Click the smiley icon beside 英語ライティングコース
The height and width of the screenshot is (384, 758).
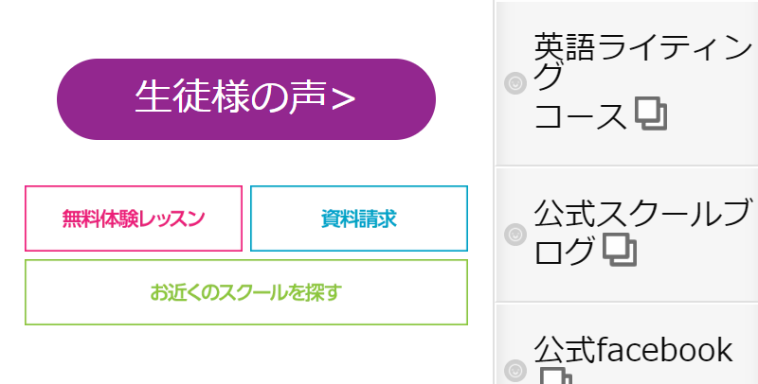pyautogui.click(x=515, y=83)
